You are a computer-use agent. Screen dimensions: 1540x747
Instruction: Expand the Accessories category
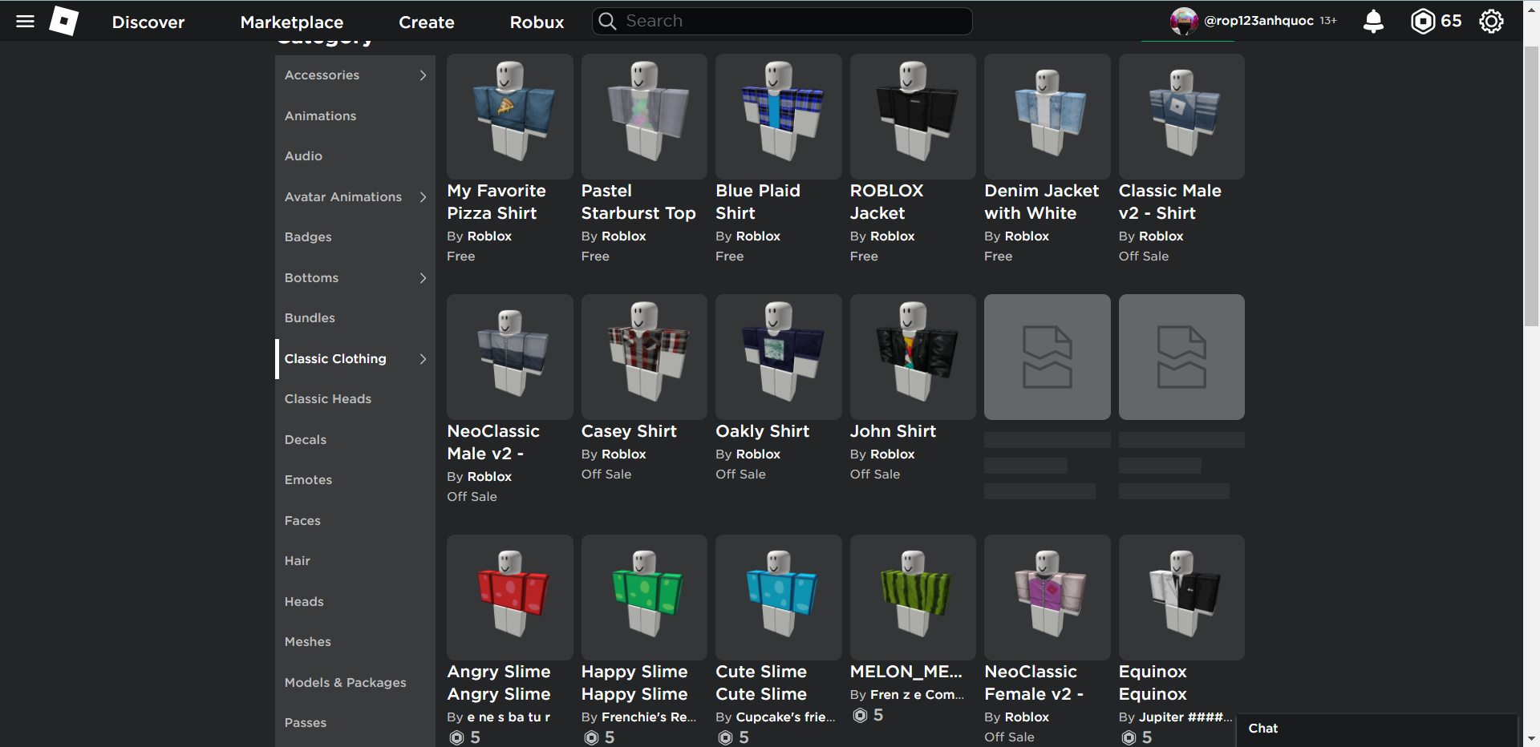[356, 75]
